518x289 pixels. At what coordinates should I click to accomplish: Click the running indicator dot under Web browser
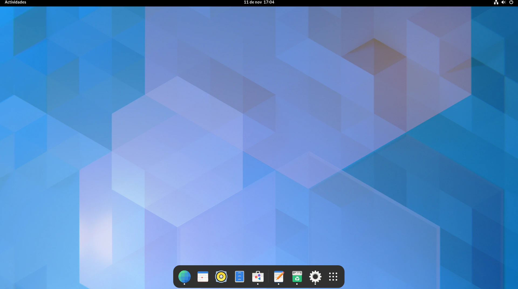click(x=184, y=284)
